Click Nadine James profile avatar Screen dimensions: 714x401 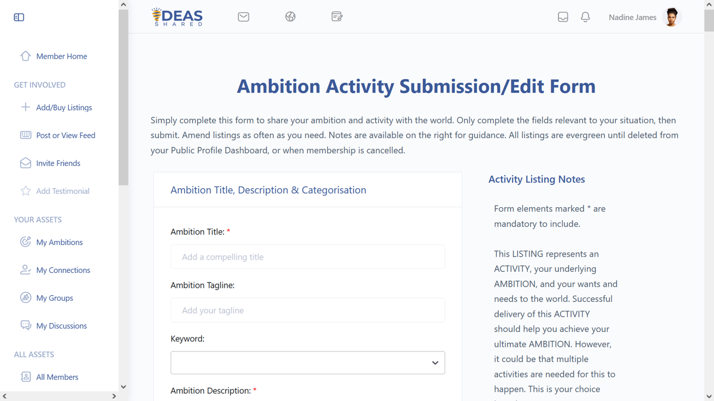pyautogui.click(x=672, y=17)
